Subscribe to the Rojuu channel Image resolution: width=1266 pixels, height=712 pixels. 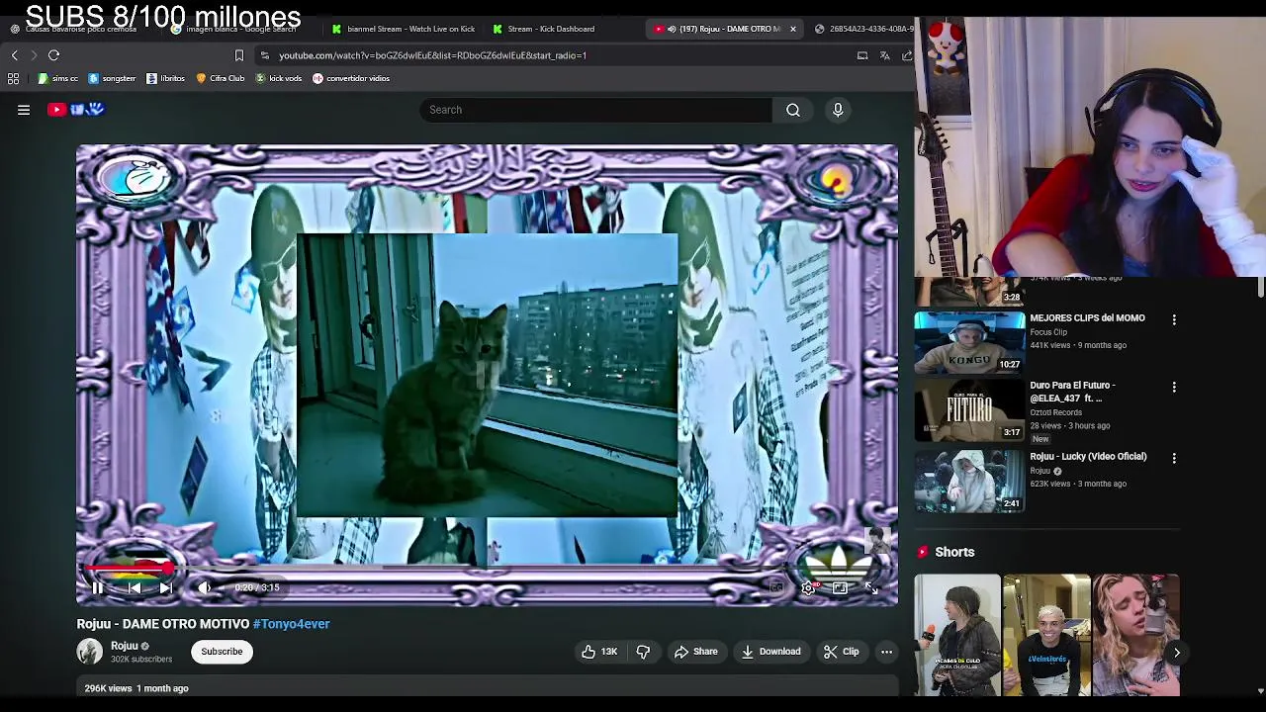222,652
